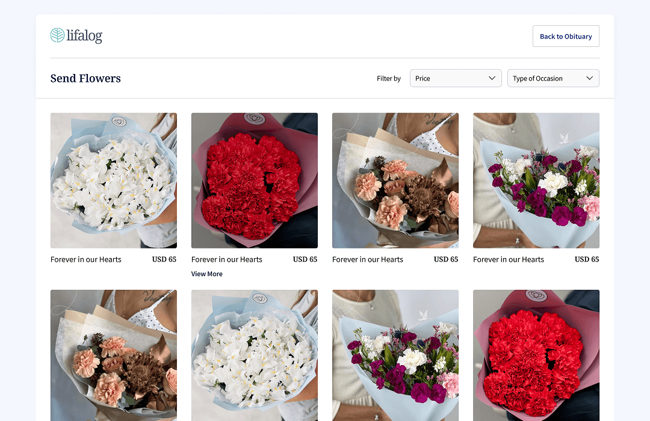Click the lifalog wordmark text
Screen dimensions: 650x421
coord(84,36)
